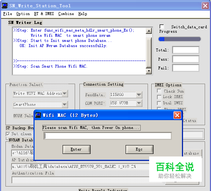Click the Fail count field
Viewport: 211px width, 191px height.
click(186, 68)
